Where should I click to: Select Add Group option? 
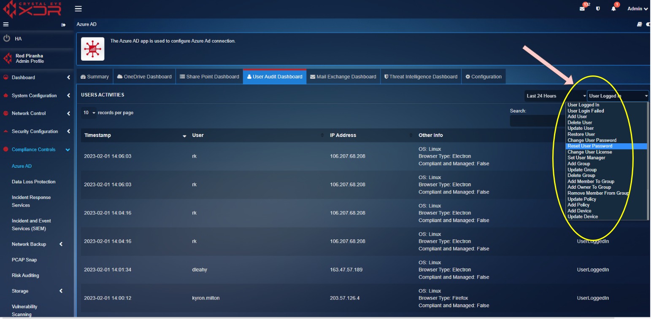click(606, 164)
